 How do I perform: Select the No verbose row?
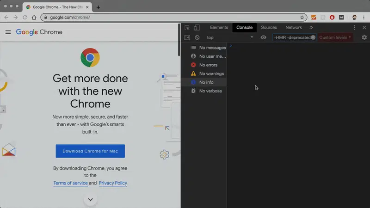coord(204,91)
